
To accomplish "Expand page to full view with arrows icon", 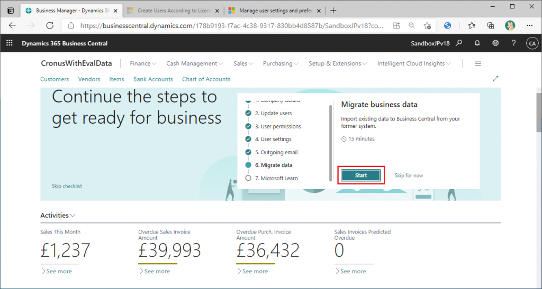I will [x=495, y=79].
